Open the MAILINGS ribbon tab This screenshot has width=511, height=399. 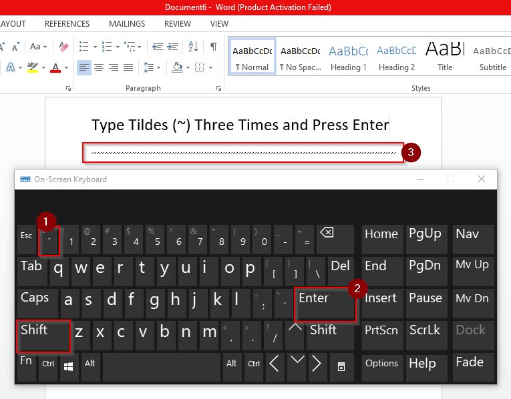[x=127, y=24]
